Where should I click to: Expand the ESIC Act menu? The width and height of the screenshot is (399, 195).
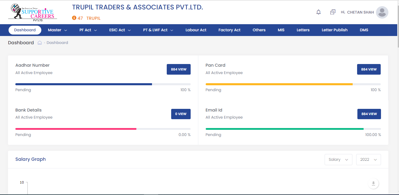pyautogui.click(x=120, y=30)
